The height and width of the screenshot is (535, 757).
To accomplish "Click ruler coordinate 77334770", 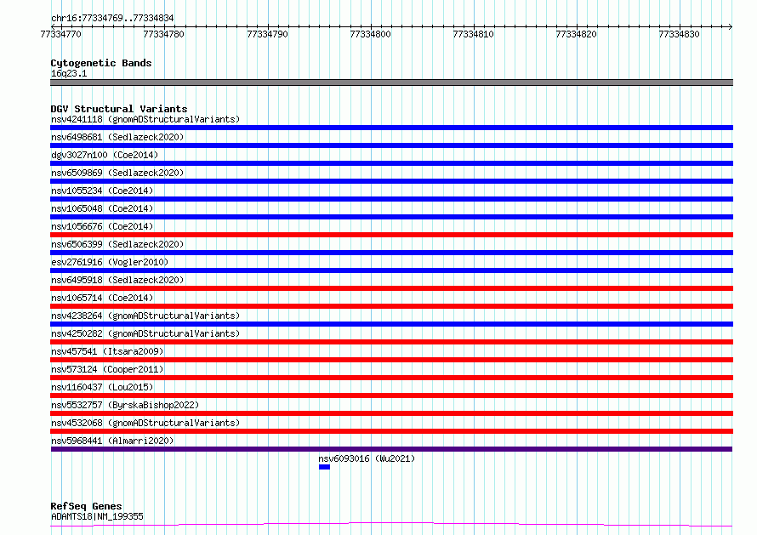I will [x=61, y=34].
